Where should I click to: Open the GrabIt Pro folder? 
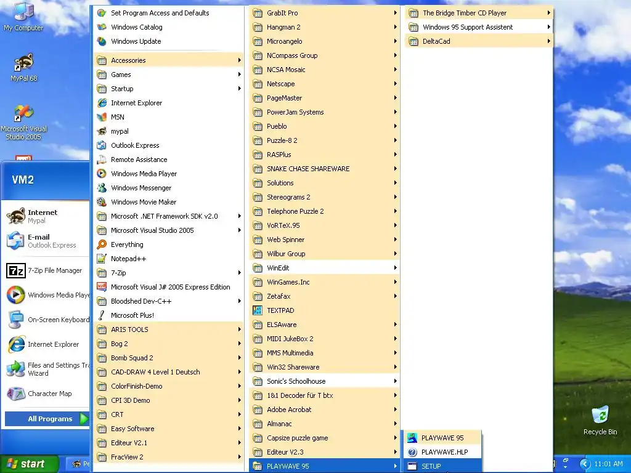(324, 13)
